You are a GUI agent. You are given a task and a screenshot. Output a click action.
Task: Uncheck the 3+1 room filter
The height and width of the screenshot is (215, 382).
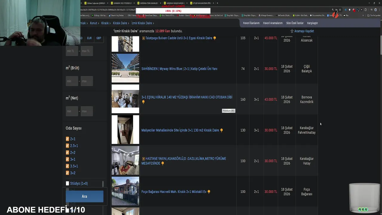[x=67, y=159]
